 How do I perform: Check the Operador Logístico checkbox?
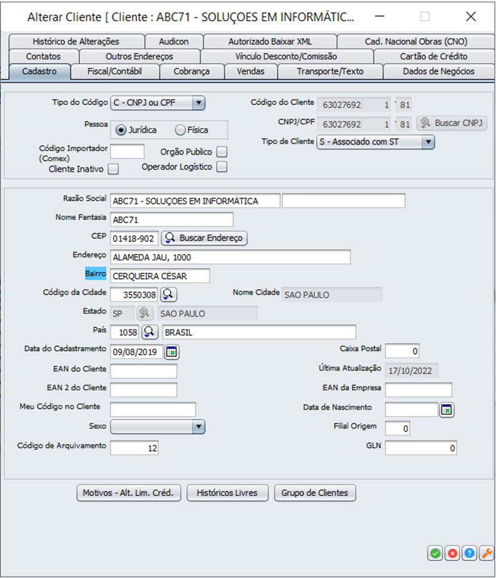click(222, 166)
